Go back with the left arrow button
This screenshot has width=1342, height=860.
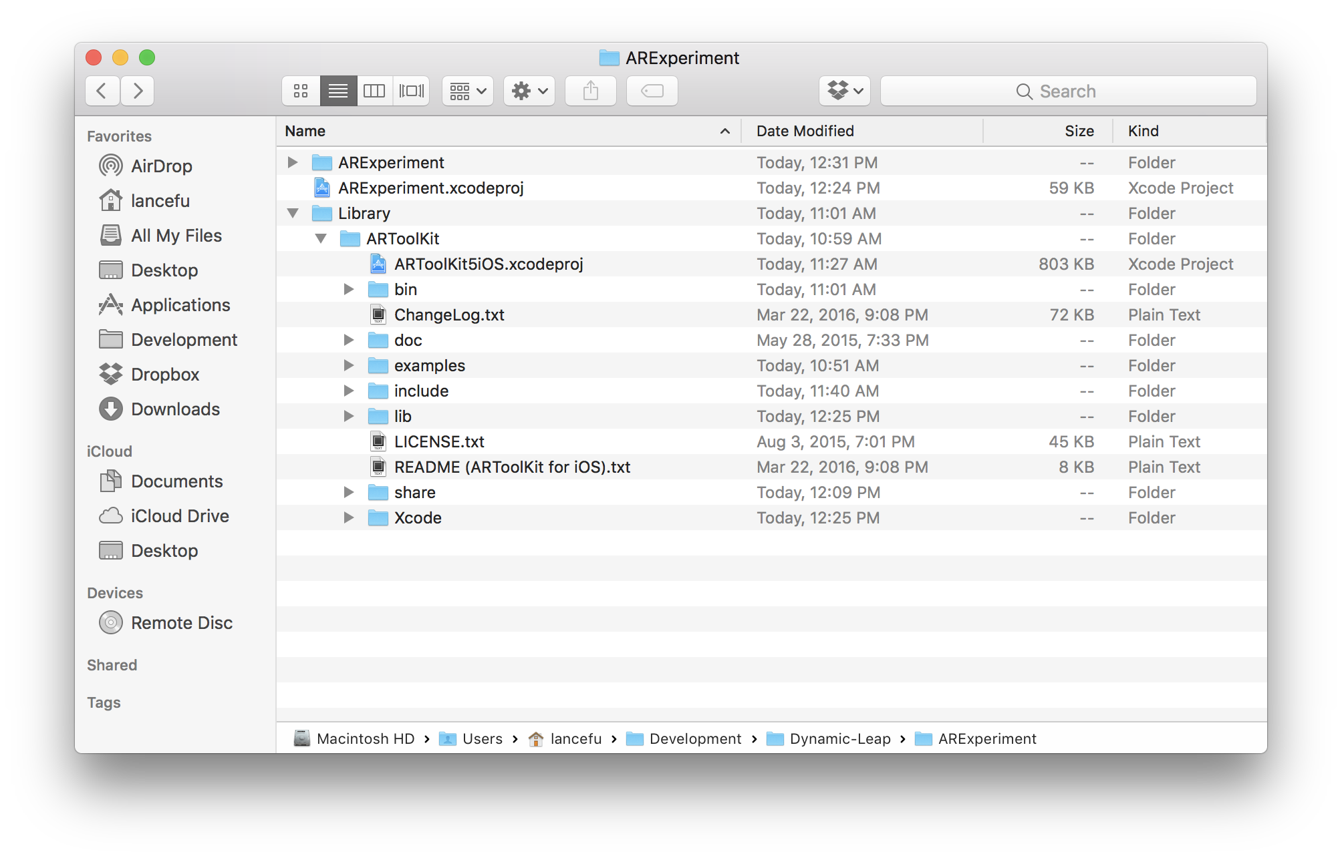point(102,91)
